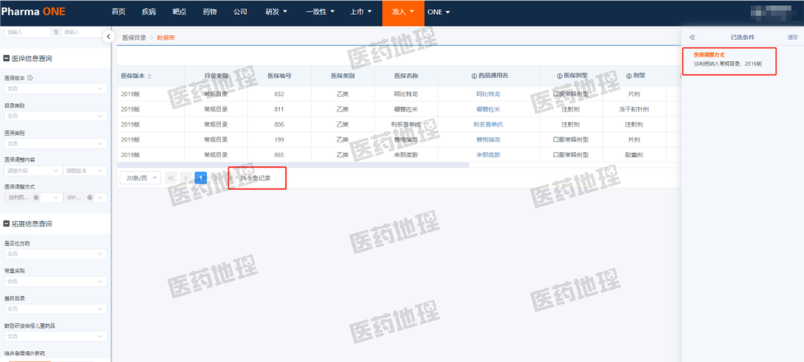The width and height of the screenshot is (804, 362).
Task: Collapse the 拓展信息查询 section
Action: click(7, 223)
